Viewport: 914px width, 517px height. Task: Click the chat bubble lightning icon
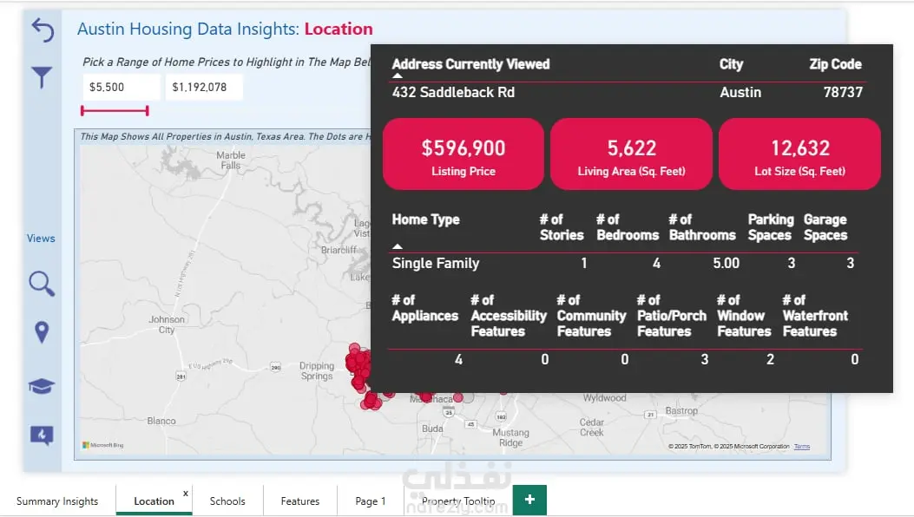point(42,435)
